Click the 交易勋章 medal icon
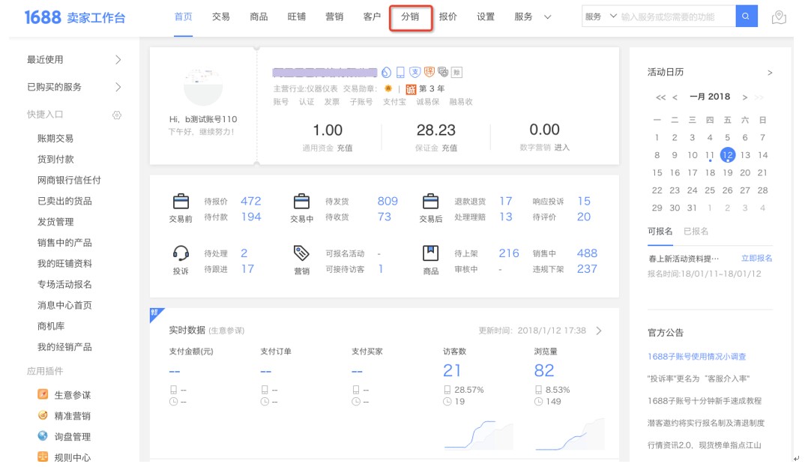The height and width of the screenshot is (467, 805). (x=388, y=88)
